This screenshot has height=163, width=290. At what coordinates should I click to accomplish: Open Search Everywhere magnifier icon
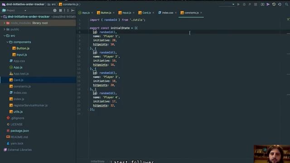(x=286, y=4)
